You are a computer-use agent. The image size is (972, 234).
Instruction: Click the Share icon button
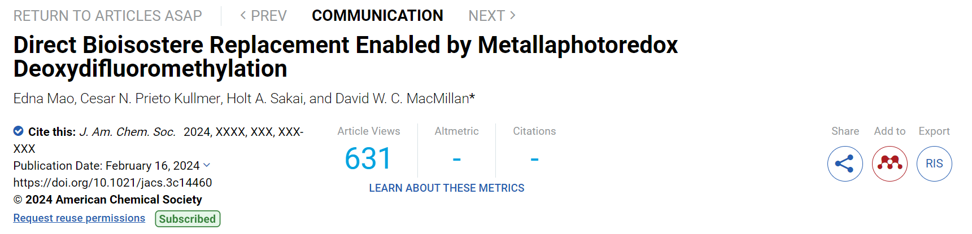coord(845,164)
